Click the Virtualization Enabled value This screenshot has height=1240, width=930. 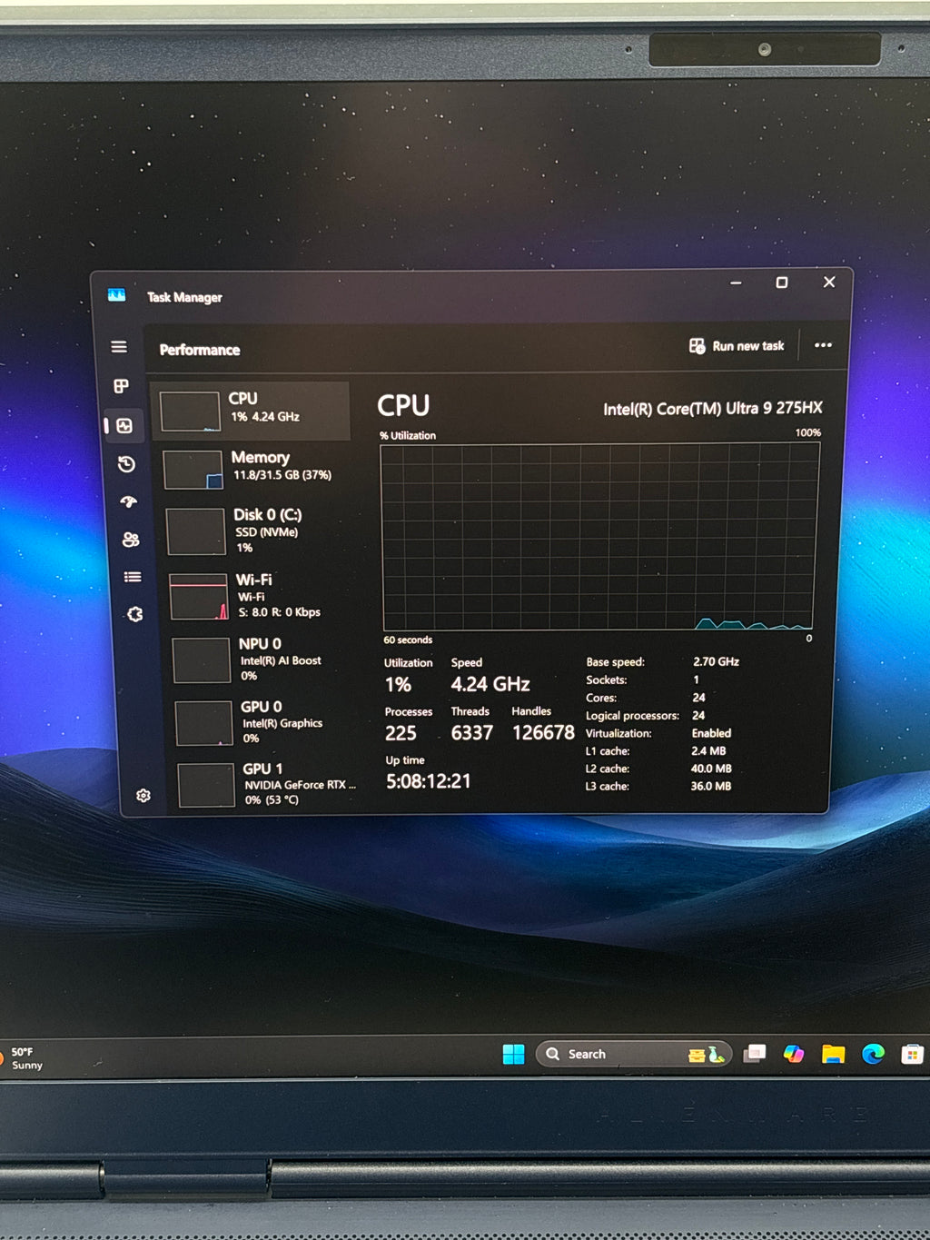tap(711, 733)
